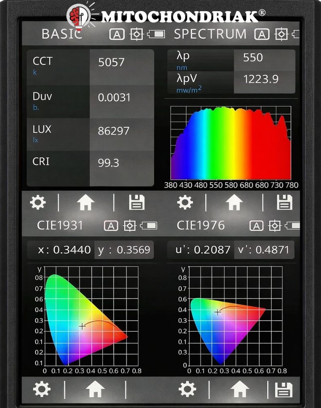Save the CIE1976 chart data
Screen dimensions: 321x408
pyautogui.click(x=284, y=390)
